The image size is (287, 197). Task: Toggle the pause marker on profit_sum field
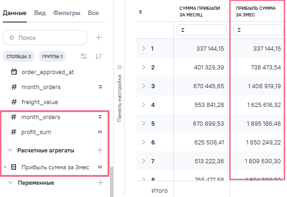pyautogui.click(x=100, y=132)
